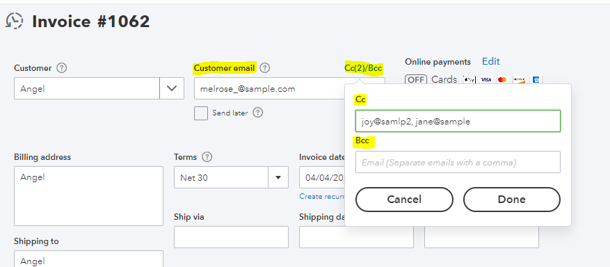Click the Billing address text box
This screenshot has height=267, width=610.
point(89,196)
